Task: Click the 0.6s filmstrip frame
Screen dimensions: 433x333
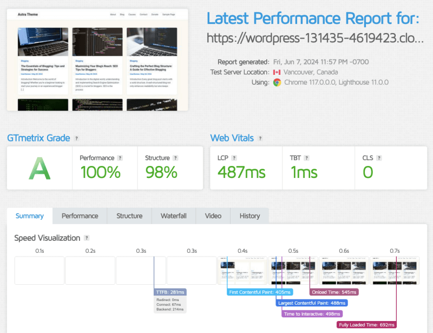Action: tap(344, 271)
